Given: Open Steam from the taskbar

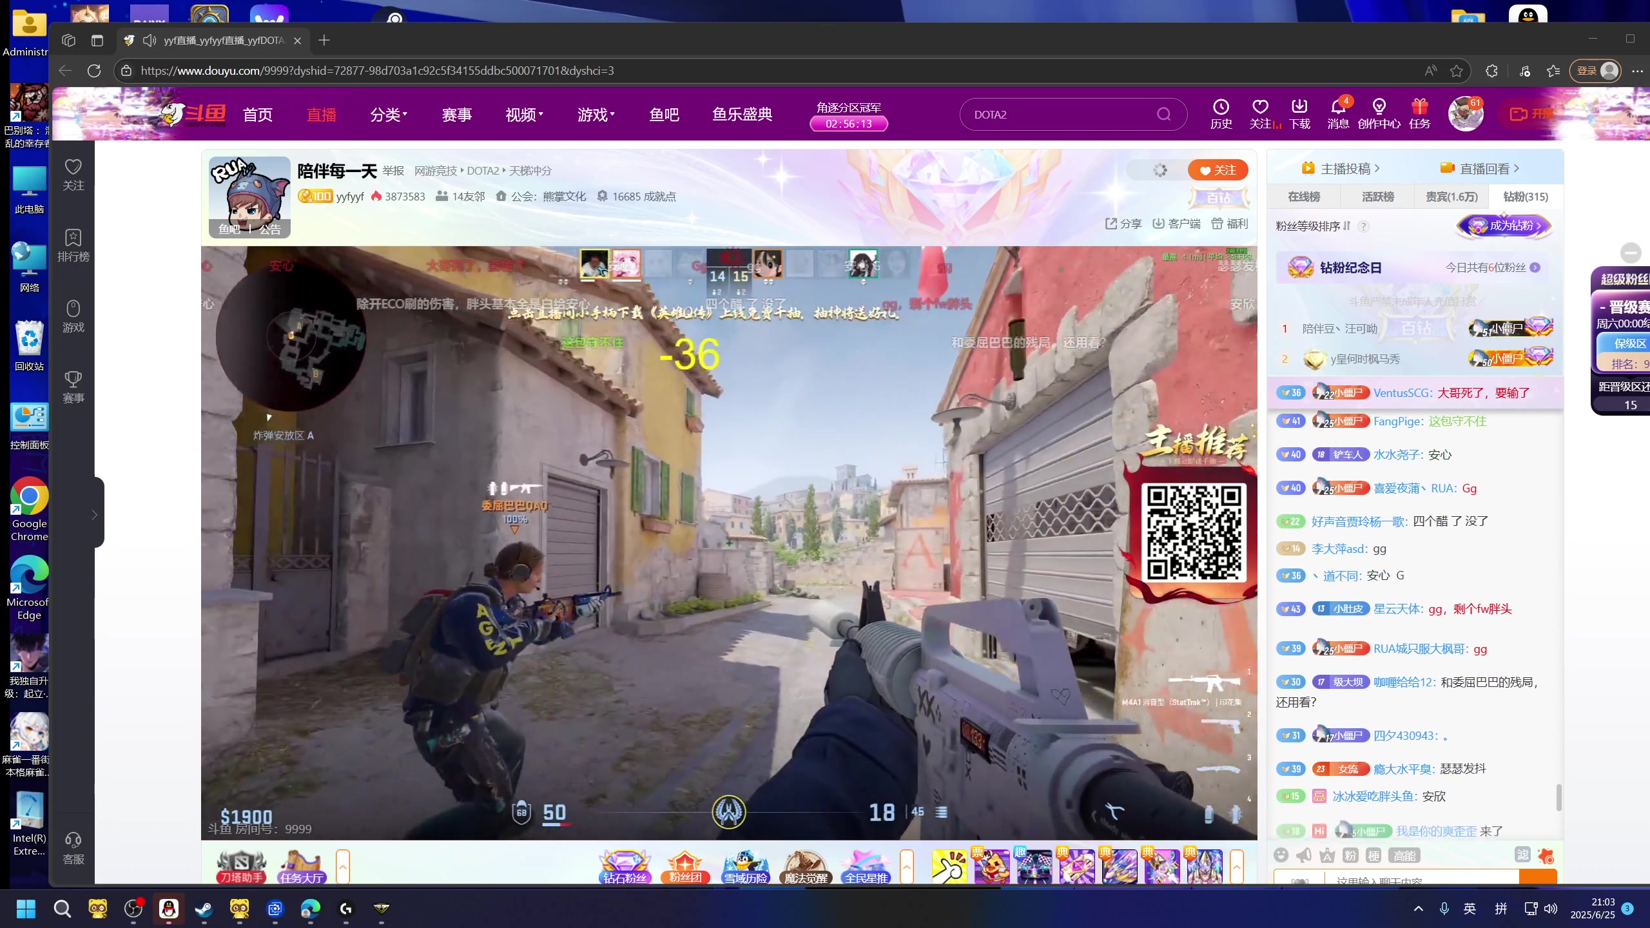Looking at the screenshot, I should pyautogui.click(x=204, y=909).
